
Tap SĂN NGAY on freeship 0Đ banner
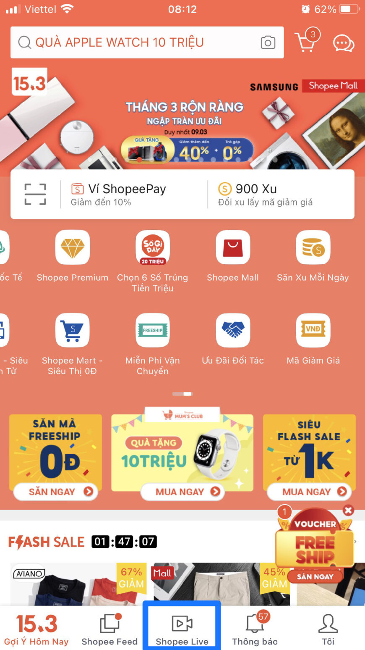(x=55, y=492)
